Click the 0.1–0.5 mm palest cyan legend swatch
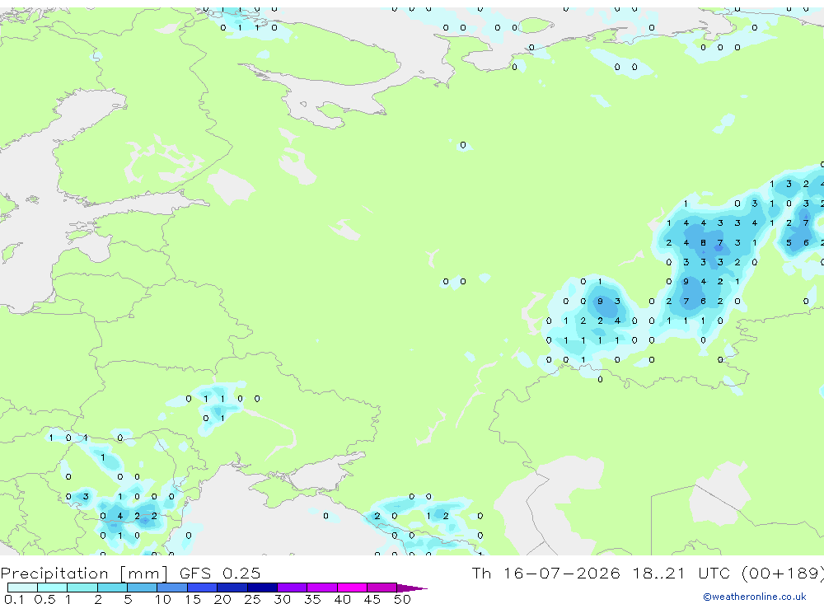The height and width of the screenshot is (604, 824). 22,588
